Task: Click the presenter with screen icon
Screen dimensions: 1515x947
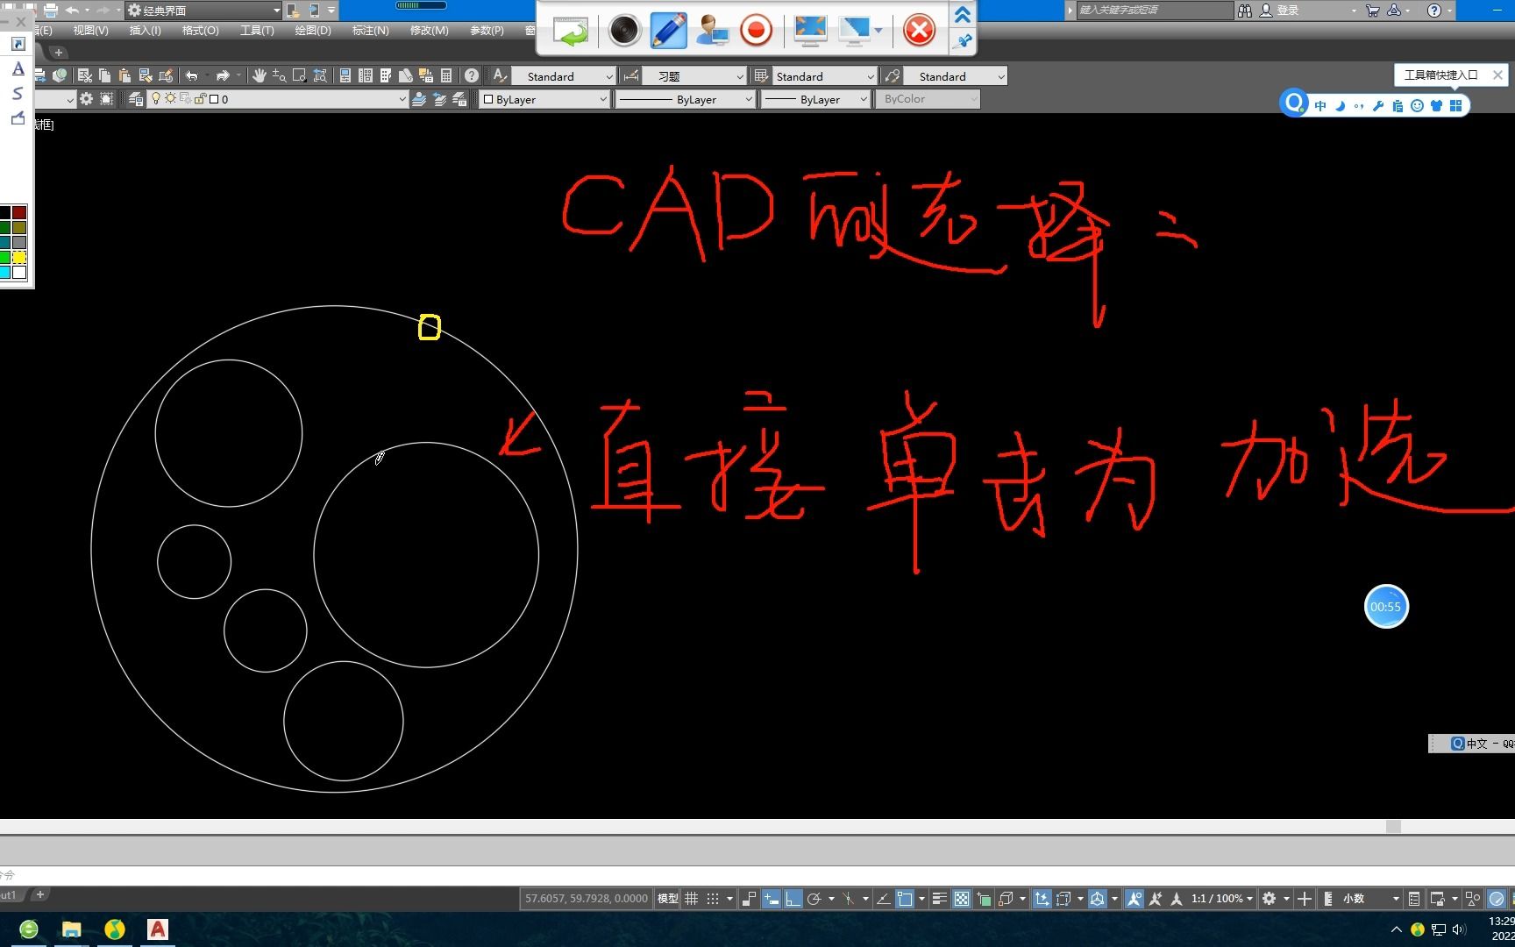Action: 712,31
